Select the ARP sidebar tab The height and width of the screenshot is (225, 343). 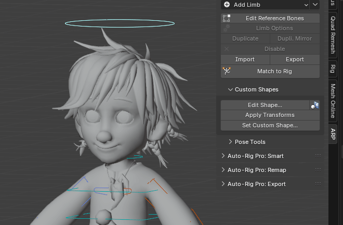pos(333,133)
